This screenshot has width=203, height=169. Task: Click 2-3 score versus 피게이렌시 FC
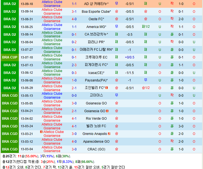[x=74, y=65]
